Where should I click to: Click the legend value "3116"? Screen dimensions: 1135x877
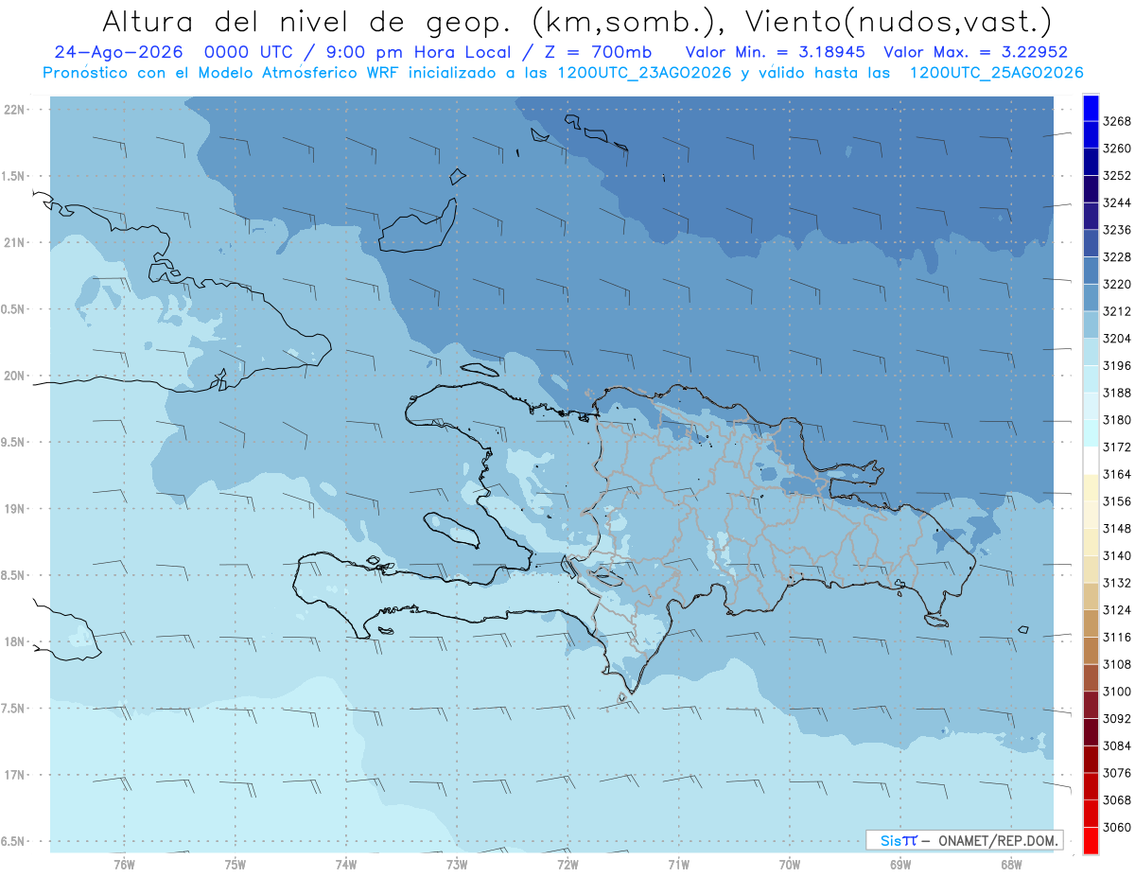[x=1117, y=637]
